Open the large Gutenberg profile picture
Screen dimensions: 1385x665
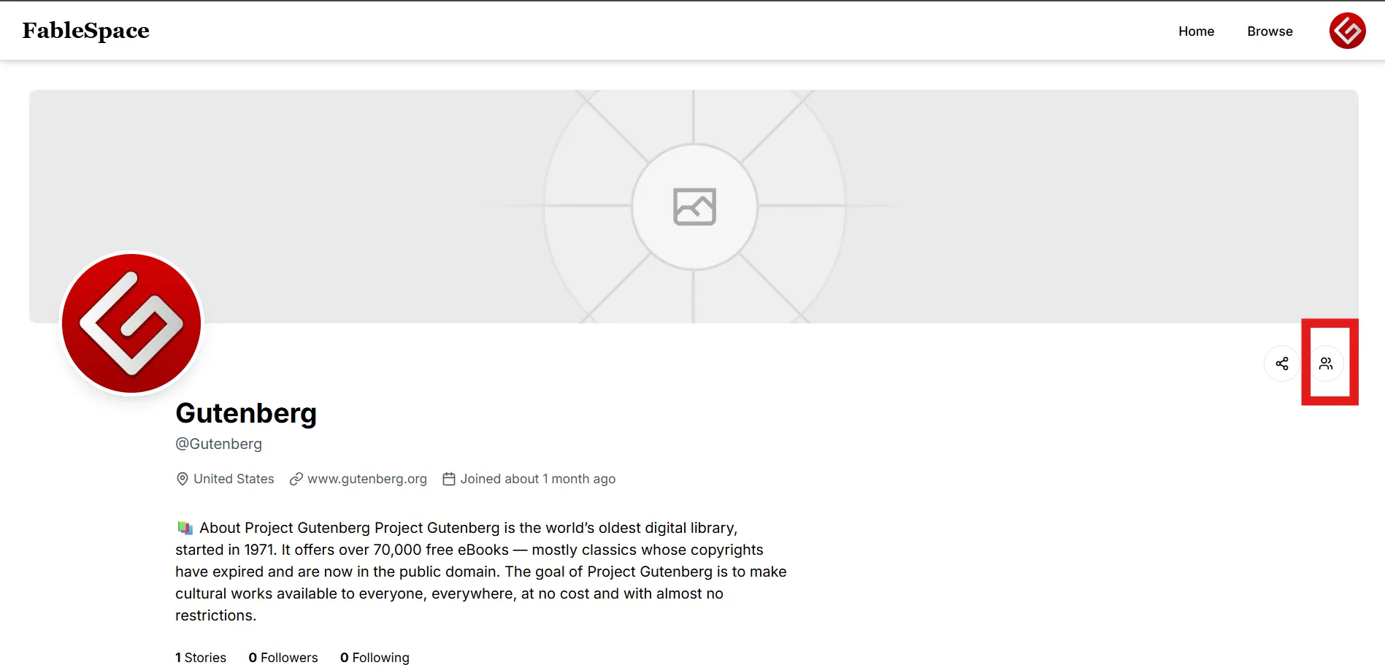tap(131, 323)
